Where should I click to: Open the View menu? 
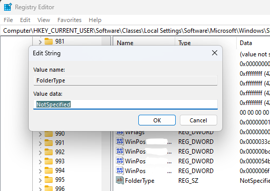(x=44, y=20)
